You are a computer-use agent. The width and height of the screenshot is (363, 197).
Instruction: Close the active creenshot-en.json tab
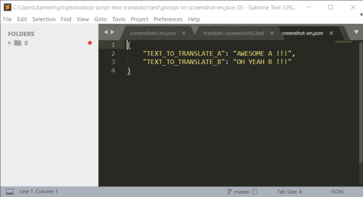331,33
